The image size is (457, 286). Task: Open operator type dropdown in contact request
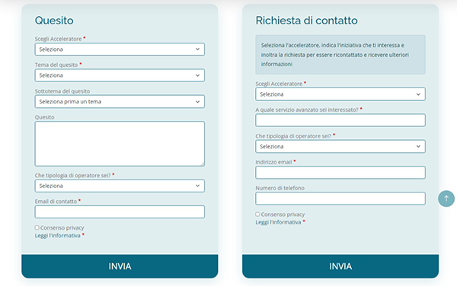340,146
